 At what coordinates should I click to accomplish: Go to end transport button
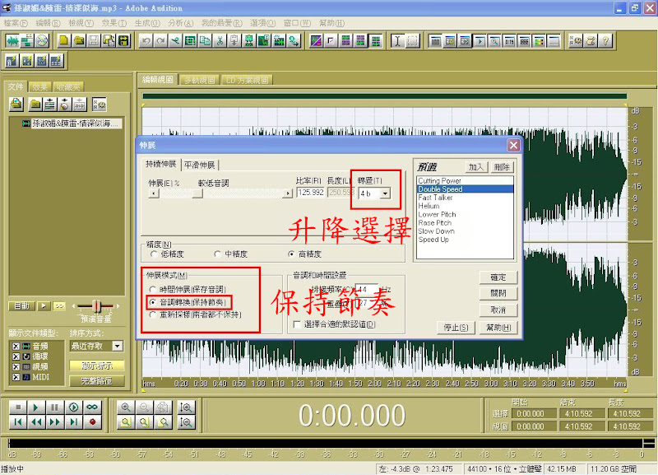coord(73,421)
